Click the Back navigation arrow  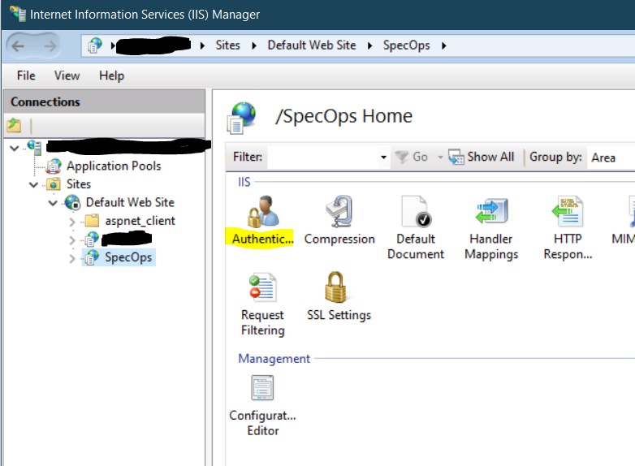pyautogui.click(x=18, y=46)
